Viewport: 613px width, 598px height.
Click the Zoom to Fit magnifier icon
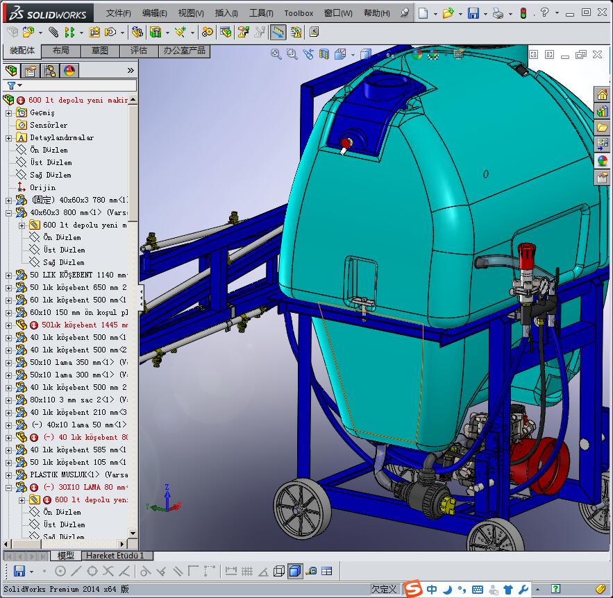pyautogui.click(x=276, y=54)
